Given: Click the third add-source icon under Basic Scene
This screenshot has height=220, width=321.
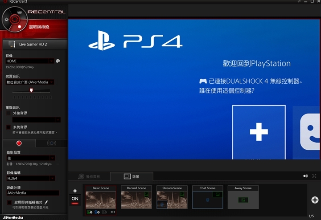Looking at the screenshot, I should [104, 212].
